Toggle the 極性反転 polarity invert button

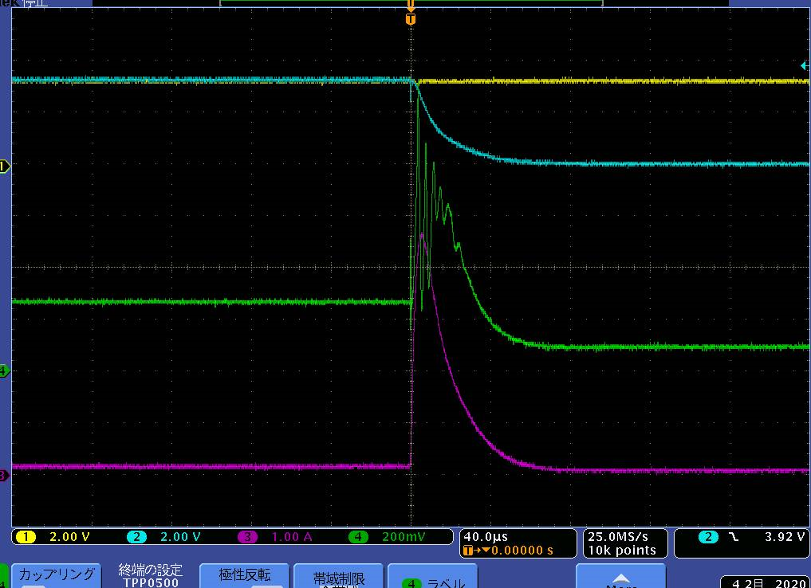244,575
